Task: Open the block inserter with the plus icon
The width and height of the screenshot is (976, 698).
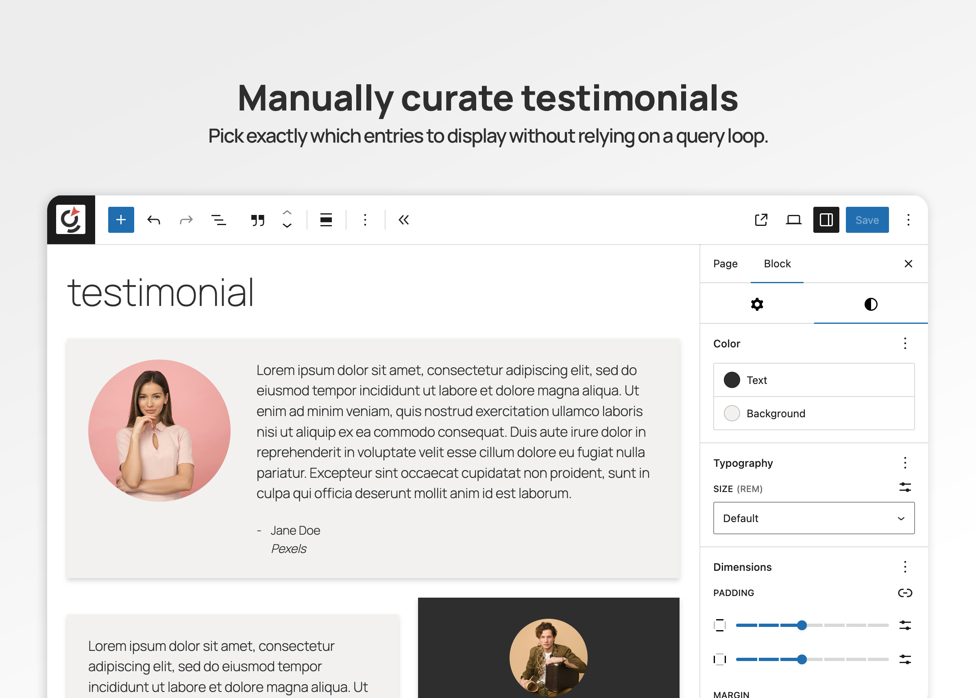Action: (120, 220)
